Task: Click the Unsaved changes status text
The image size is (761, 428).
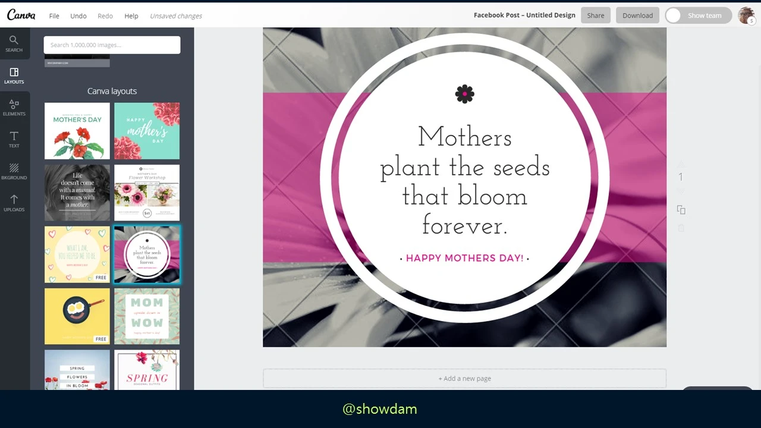Action: pyautogui.click(x=176, y=16)
